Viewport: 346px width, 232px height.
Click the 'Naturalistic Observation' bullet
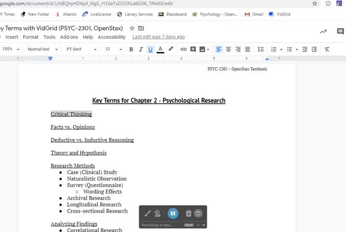pos(97,179)
